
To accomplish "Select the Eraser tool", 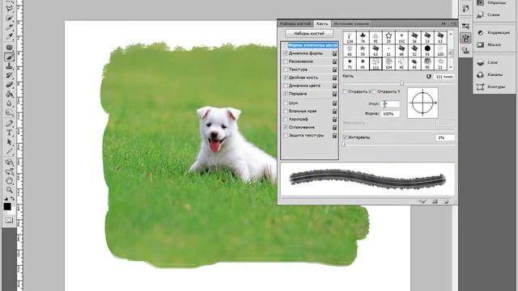I will pyautogui.click(x=9, y=85).
